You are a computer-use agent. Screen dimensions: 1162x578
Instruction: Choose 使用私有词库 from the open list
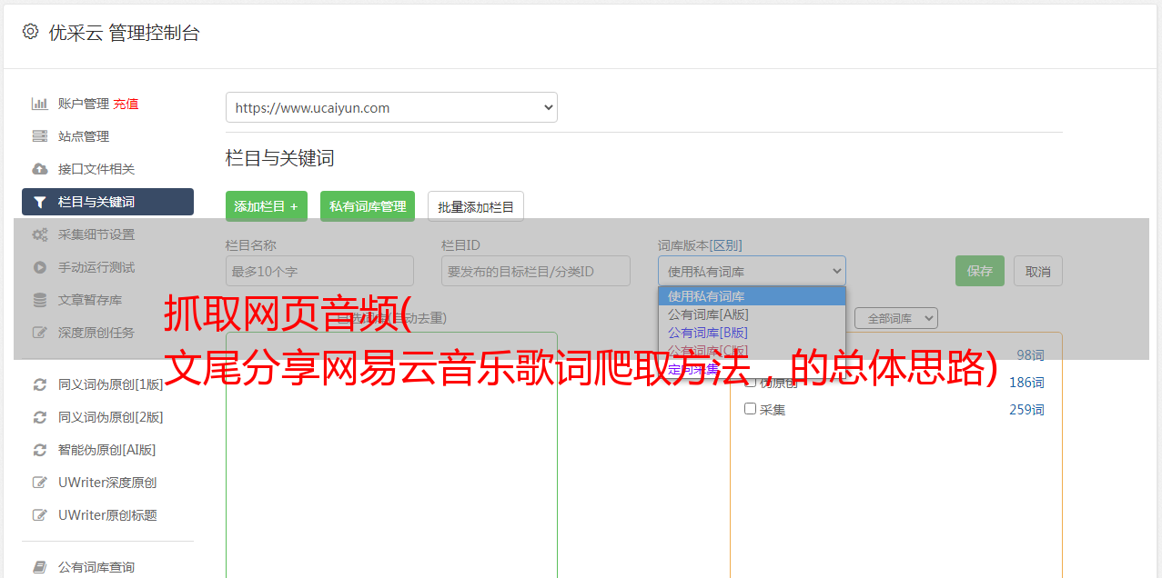(752, 296)
